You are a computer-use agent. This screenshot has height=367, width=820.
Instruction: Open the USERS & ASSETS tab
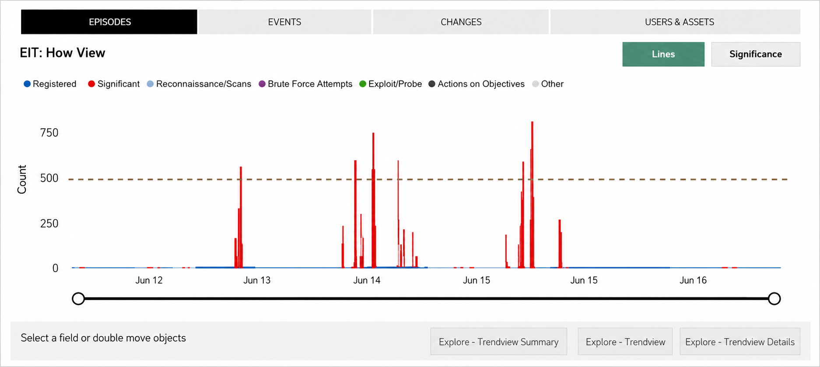[675, 22]
